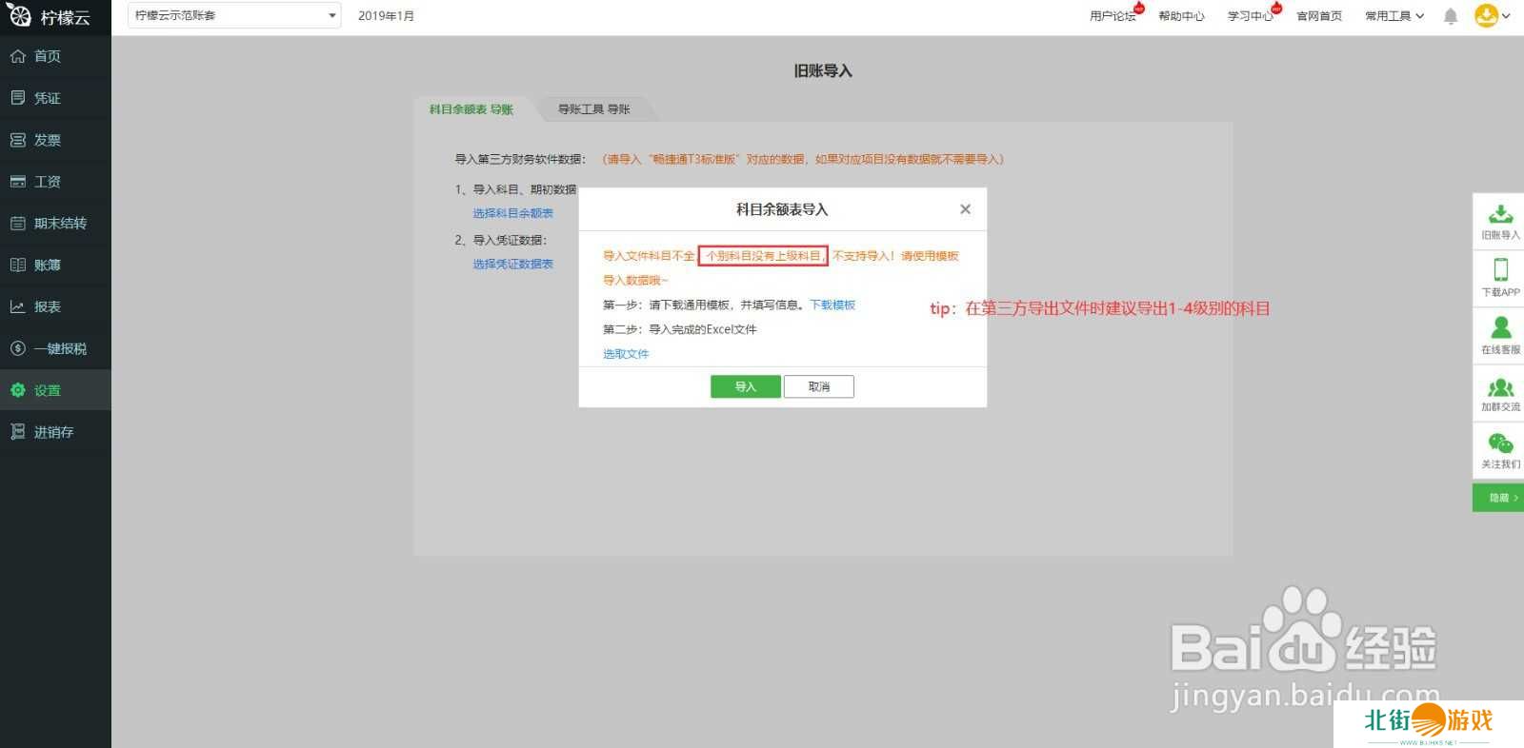Image resolution: width=1524 pixels, height=748 pixels.
Task: Click the green 导入 button
Action: [x=745, y=386]
